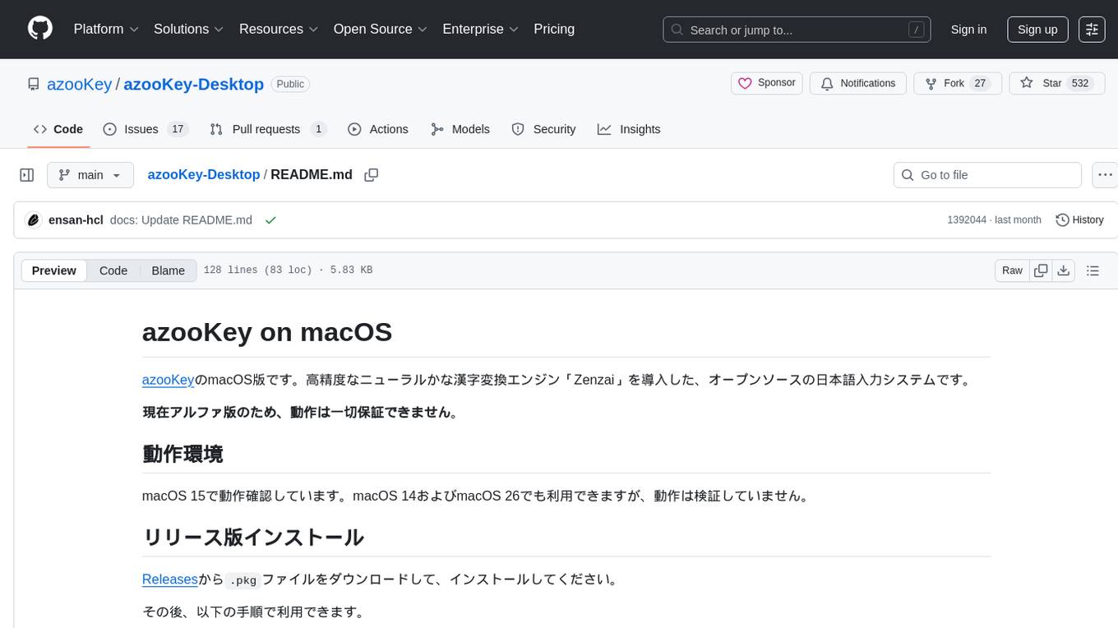Screen dimensions: 1118x628
Task: Click the repository icon beside azooKey
Action: point(34,84)
